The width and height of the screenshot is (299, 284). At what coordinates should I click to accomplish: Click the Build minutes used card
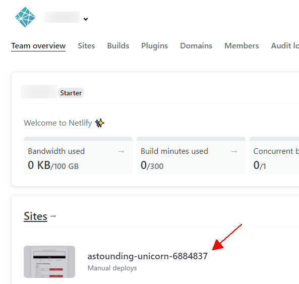pyautogui.click(x=191, y=155)
